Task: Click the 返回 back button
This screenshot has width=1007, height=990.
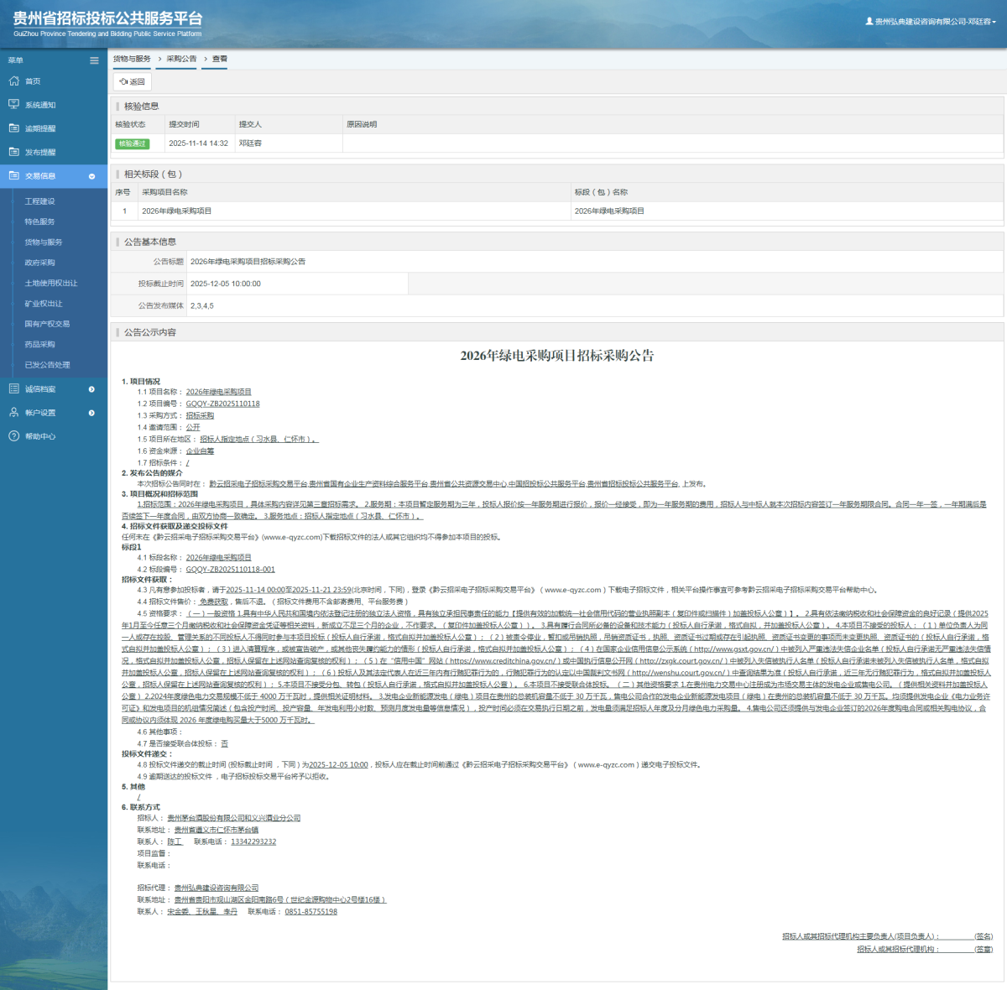Action: [133, 81]
